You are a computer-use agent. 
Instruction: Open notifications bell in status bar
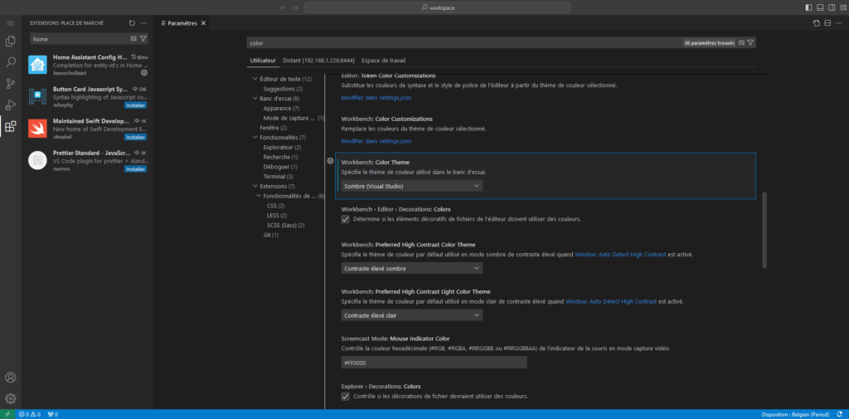[x=839, y=414]
